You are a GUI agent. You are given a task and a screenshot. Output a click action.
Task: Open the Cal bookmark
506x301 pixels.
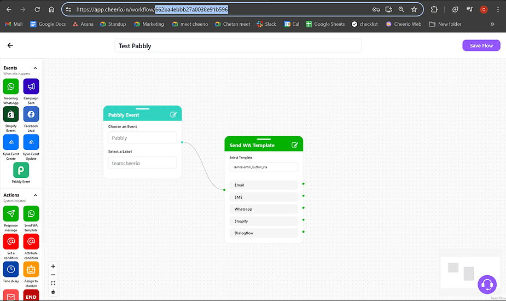292,24
